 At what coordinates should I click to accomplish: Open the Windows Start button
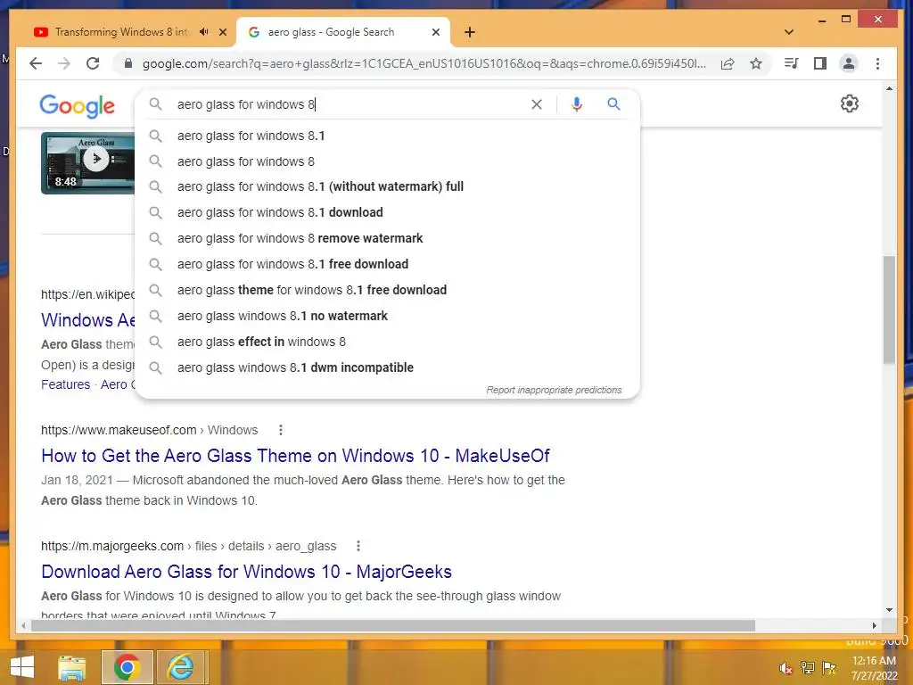(22, 667)
